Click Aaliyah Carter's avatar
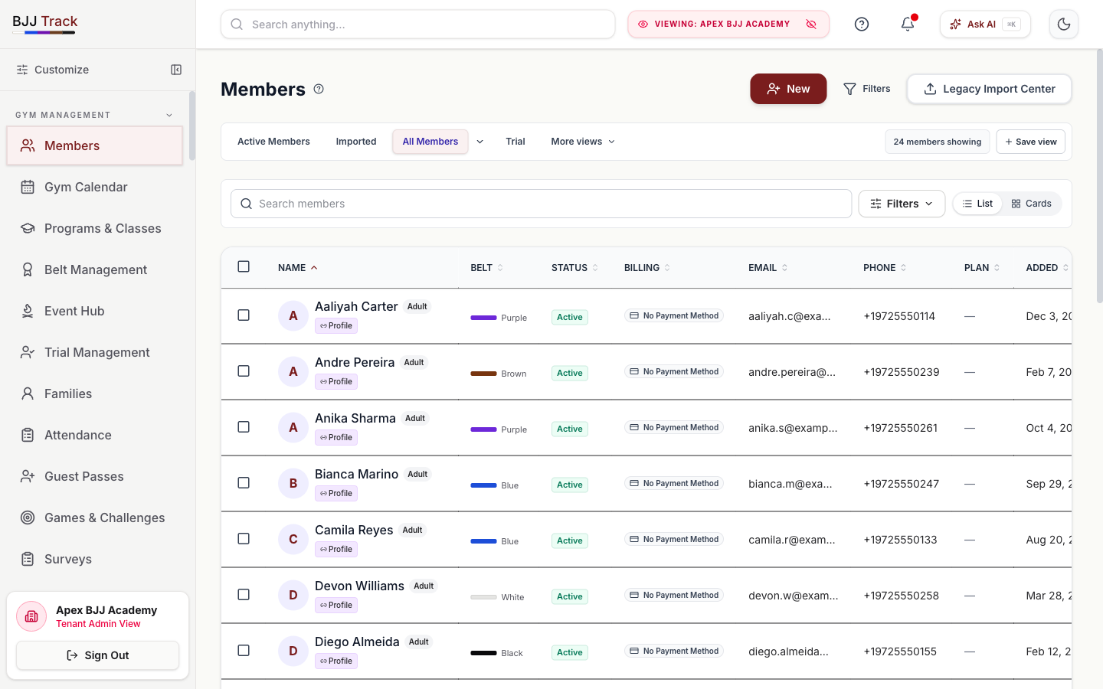Viewport: 1103px width, 689px height. 293,315
